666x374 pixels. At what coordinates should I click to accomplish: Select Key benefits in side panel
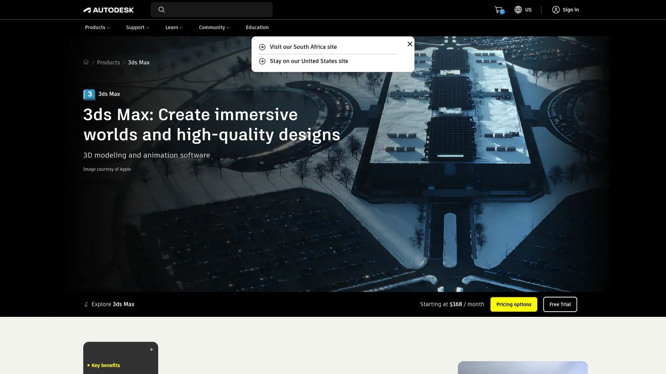[x=106, y=365]
